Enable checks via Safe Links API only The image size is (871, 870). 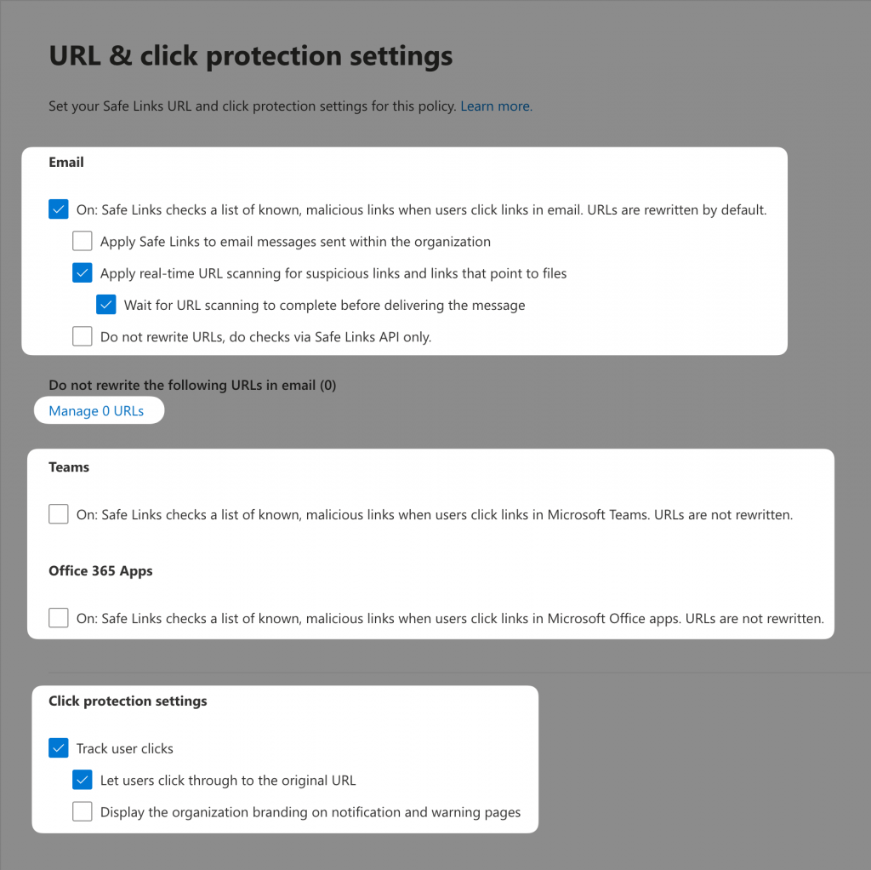(82, 335)
